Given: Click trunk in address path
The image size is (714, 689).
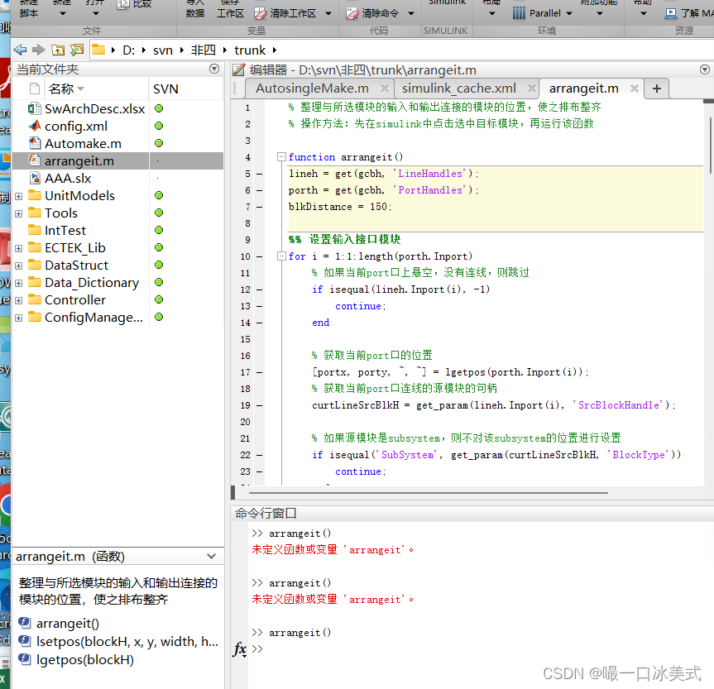Looking at the screenshot, I should point(250,50).
